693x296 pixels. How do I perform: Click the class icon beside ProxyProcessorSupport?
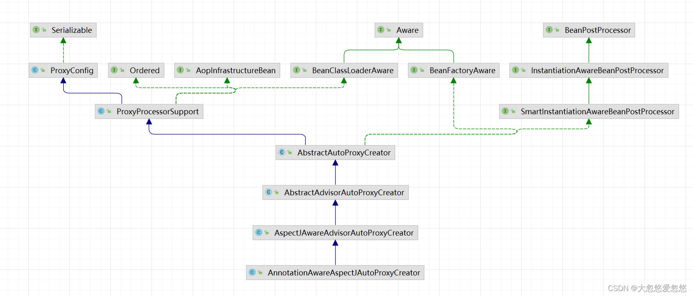(101, 111)
